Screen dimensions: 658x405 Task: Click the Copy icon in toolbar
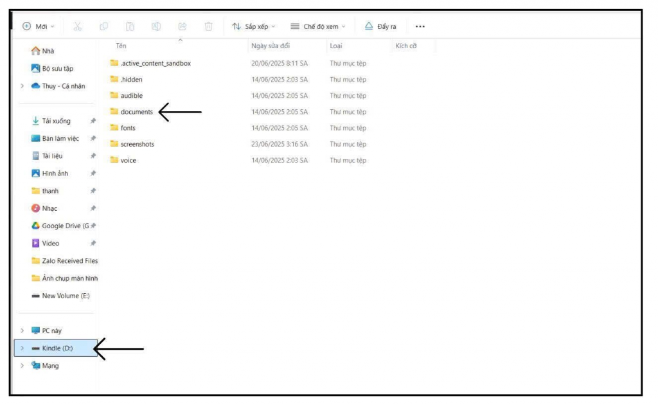coord(103,26)
